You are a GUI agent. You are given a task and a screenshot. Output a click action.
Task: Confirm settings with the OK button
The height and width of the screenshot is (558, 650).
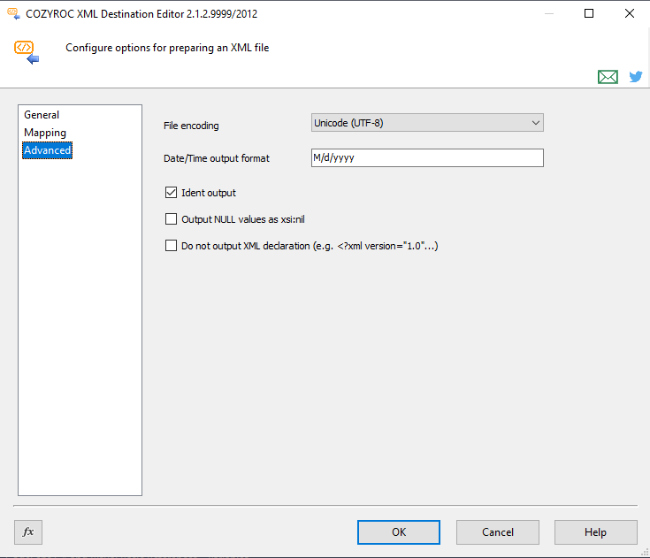tap(399, 532)
